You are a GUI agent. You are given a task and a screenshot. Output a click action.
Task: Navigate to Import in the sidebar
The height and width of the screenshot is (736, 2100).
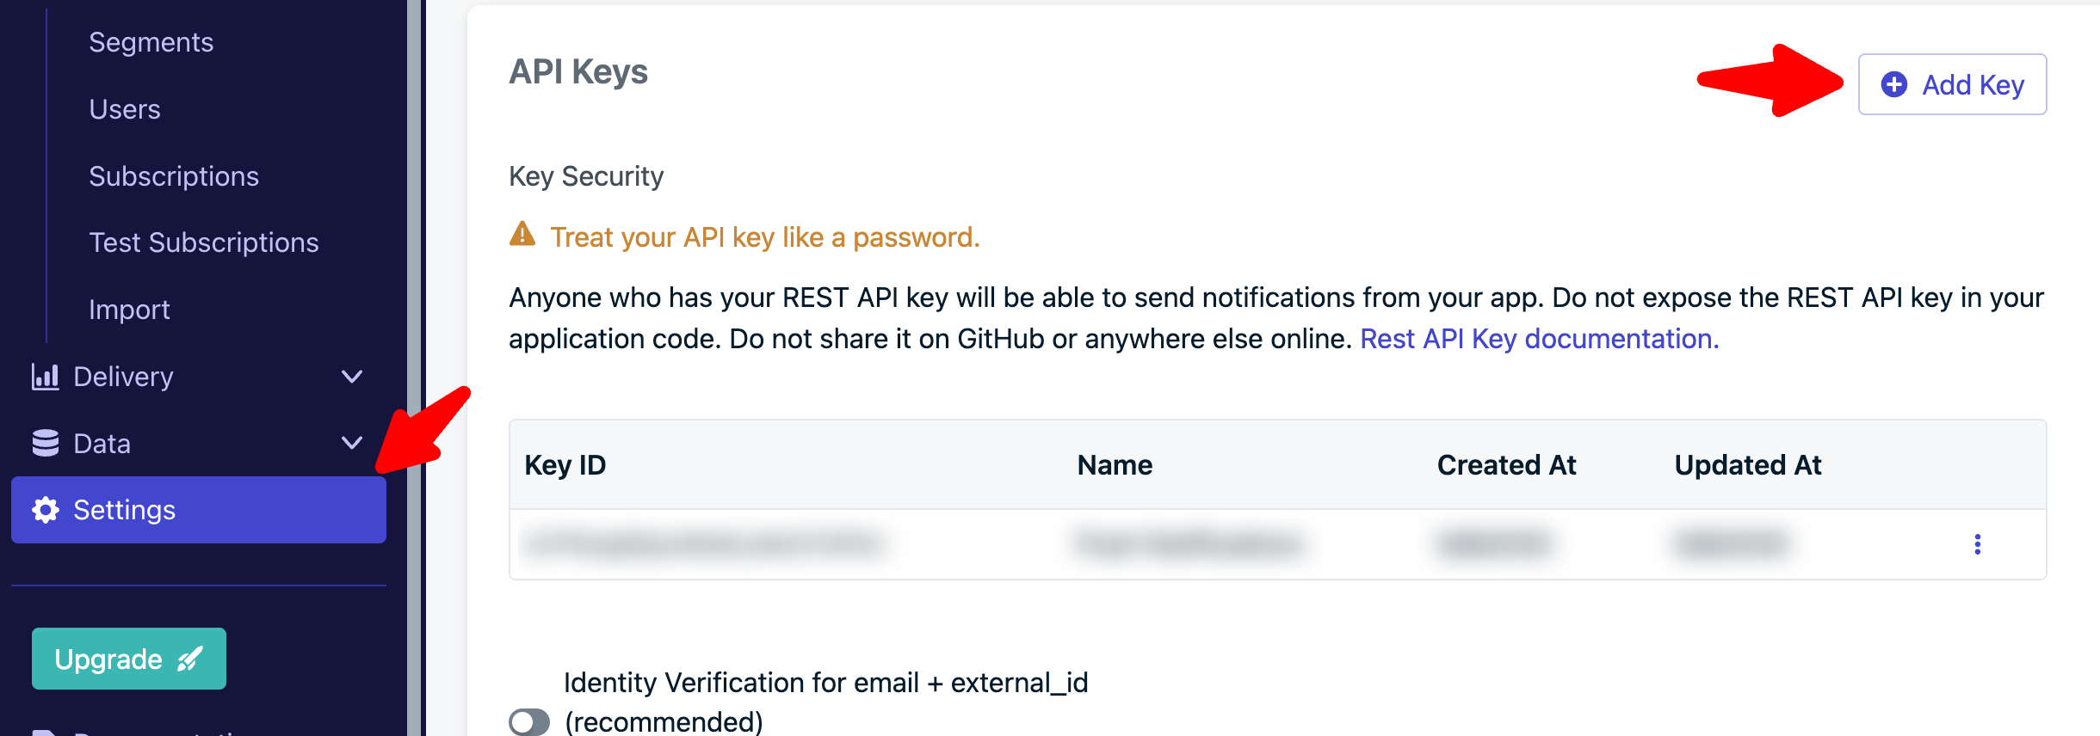pyautogui.click(x=129, y=310)
